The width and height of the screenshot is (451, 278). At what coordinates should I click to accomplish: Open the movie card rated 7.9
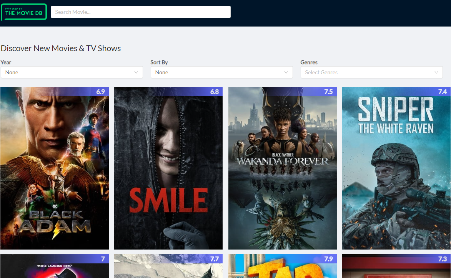283,266
